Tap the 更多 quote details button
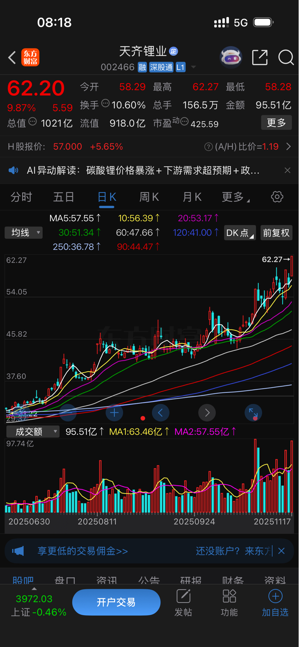299x647 pixels. tap(276, 123)
